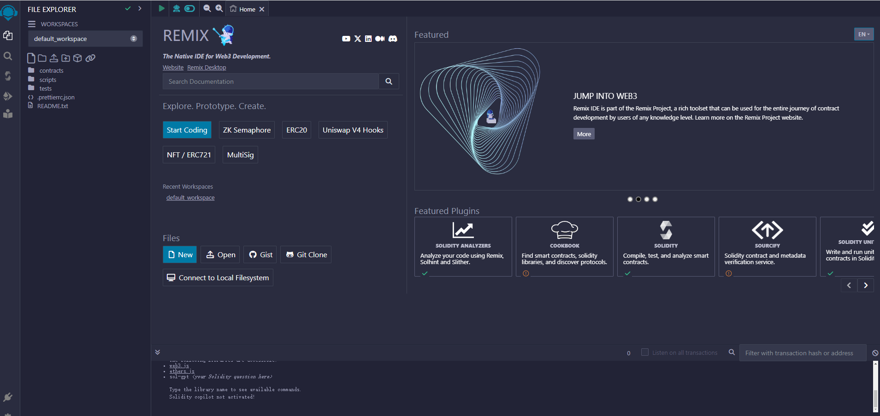The height and width of the screenshot is (416, 880).
Task: Open the Cookbook plugin card
Action: (564, 247)
